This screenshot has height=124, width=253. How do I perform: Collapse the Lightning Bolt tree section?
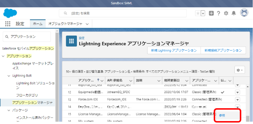click(9, 76)
